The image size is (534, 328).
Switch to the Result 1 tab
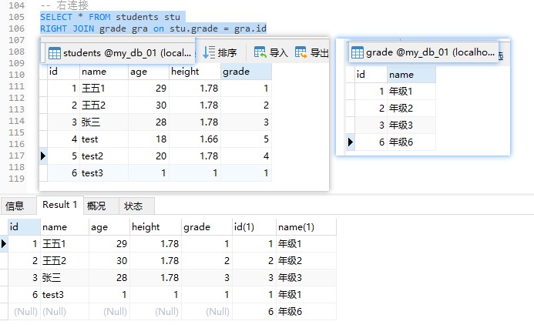[x=59, y=205]
